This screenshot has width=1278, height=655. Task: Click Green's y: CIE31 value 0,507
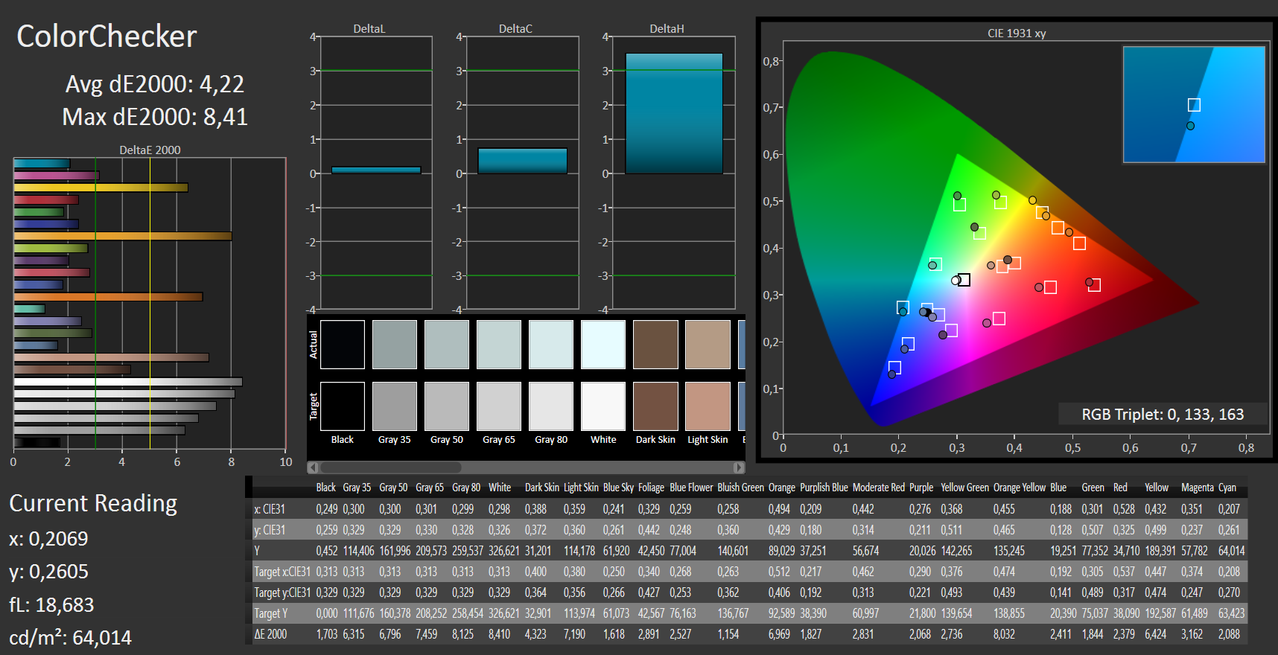pyautogui.click(x=1093, y=530)
